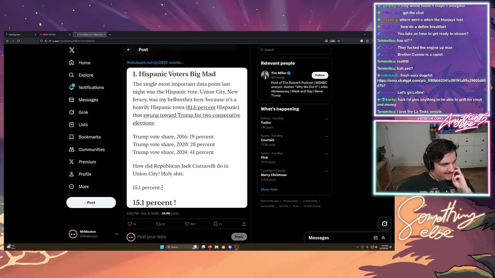Click the back arrow beside Post heading
The height and width of the screenshot is (278, 495).
click(x=129, y=49)
